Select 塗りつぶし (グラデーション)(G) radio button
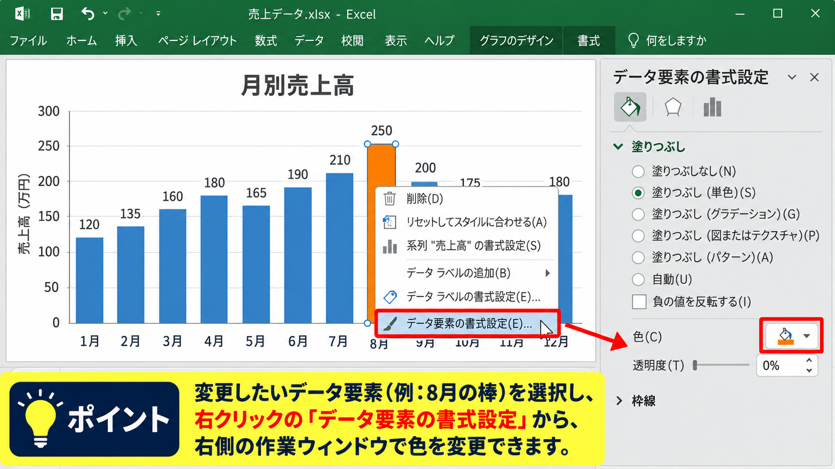 tap(638, 214)
